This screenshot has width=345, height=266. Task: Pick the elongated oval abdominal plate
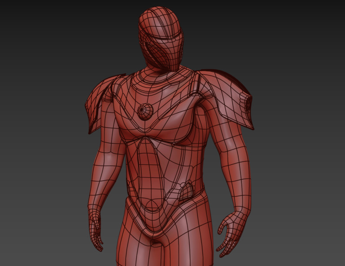pyautogui.click(x=150, y=174)
